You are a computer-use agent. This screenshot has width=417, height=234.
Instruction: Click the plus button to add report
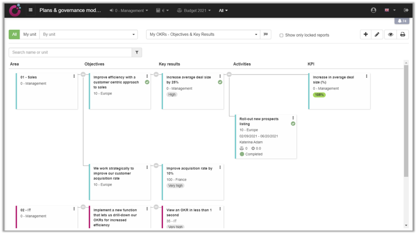[x=366, y=34]
